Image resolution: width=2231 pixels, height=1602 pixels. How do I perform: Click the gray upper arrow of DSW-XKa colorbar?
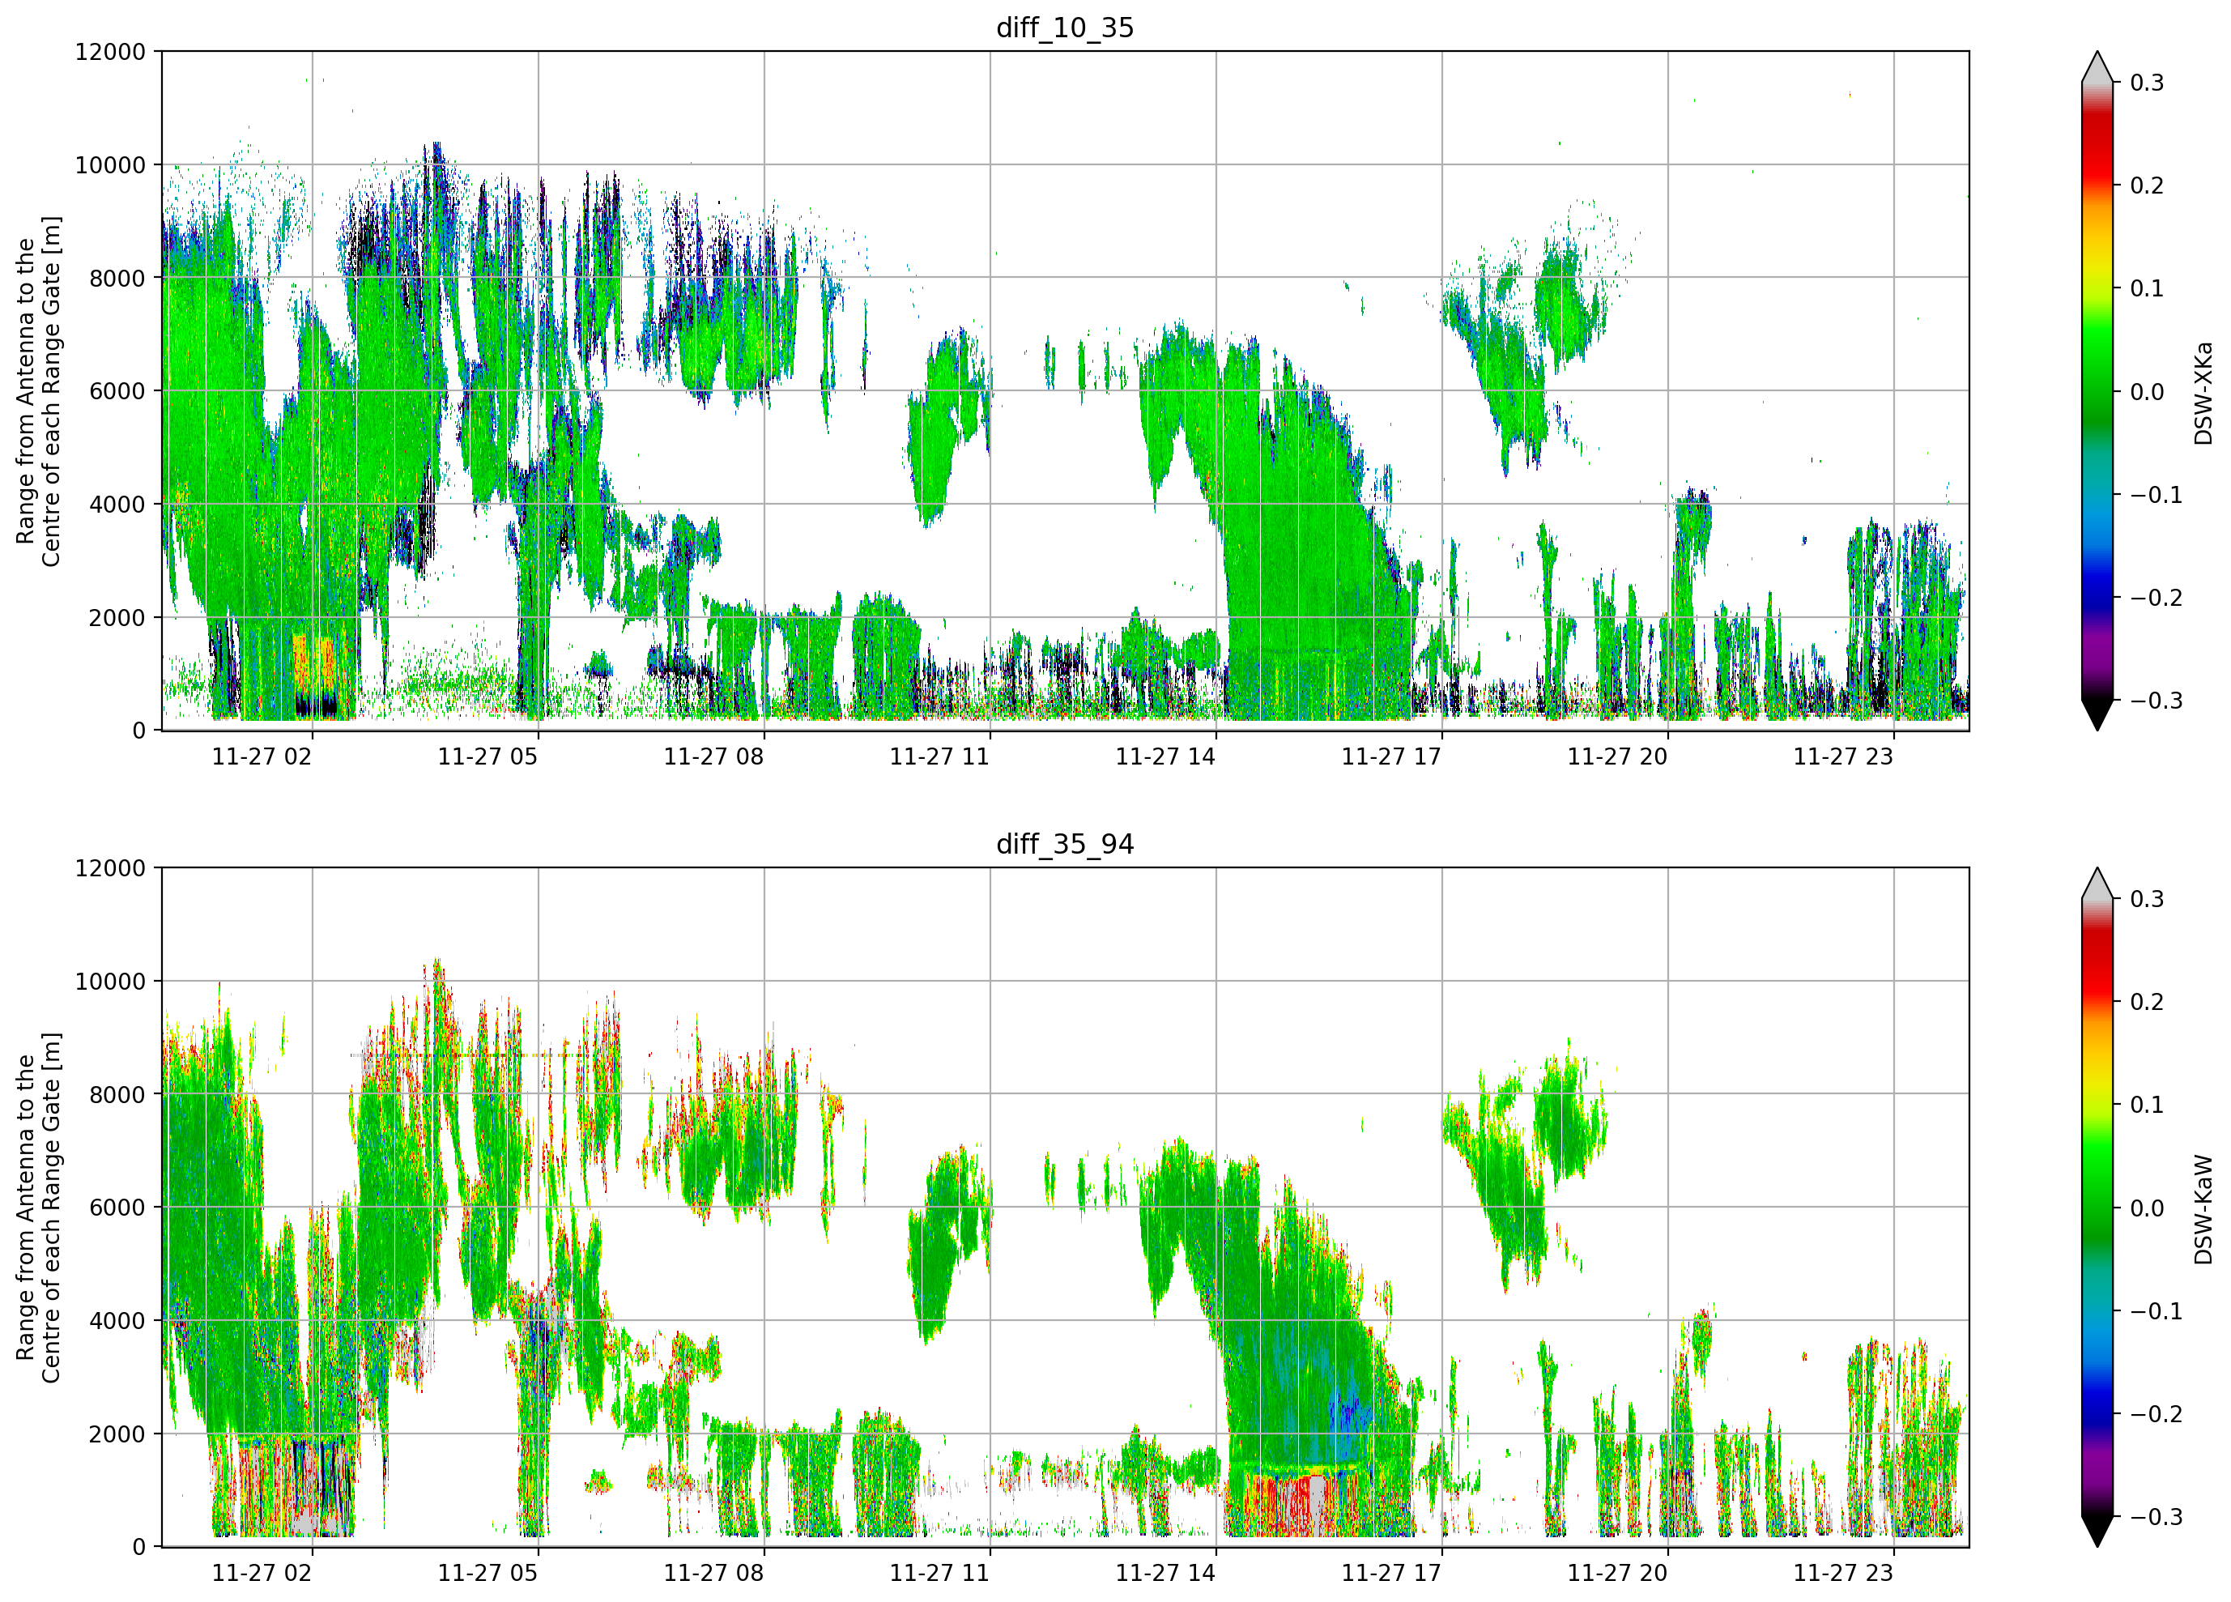(2097, 69)
